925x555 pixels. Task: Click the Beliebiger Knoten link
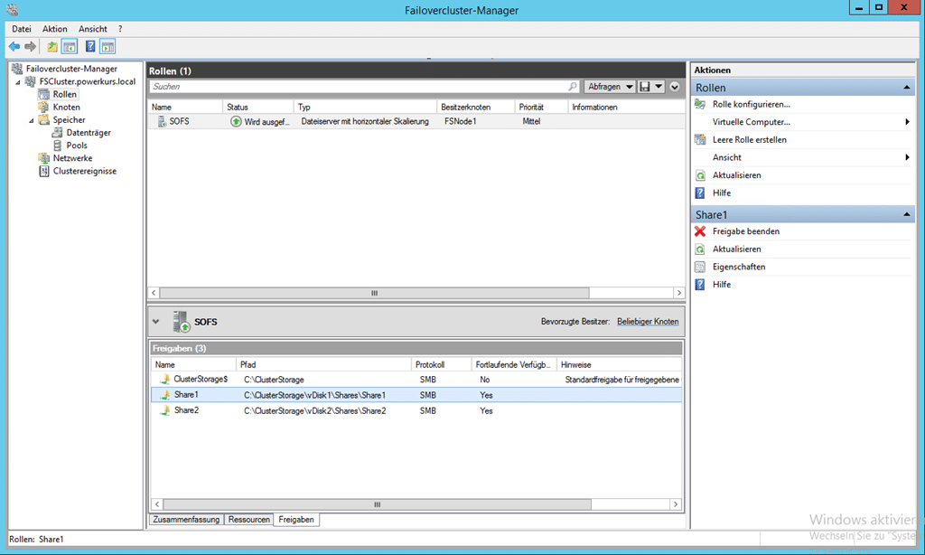[x=648, y=322]
